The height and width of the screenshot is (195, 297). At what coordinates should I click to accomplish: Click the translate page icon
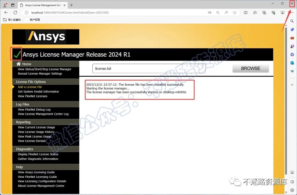click(210, 12)
